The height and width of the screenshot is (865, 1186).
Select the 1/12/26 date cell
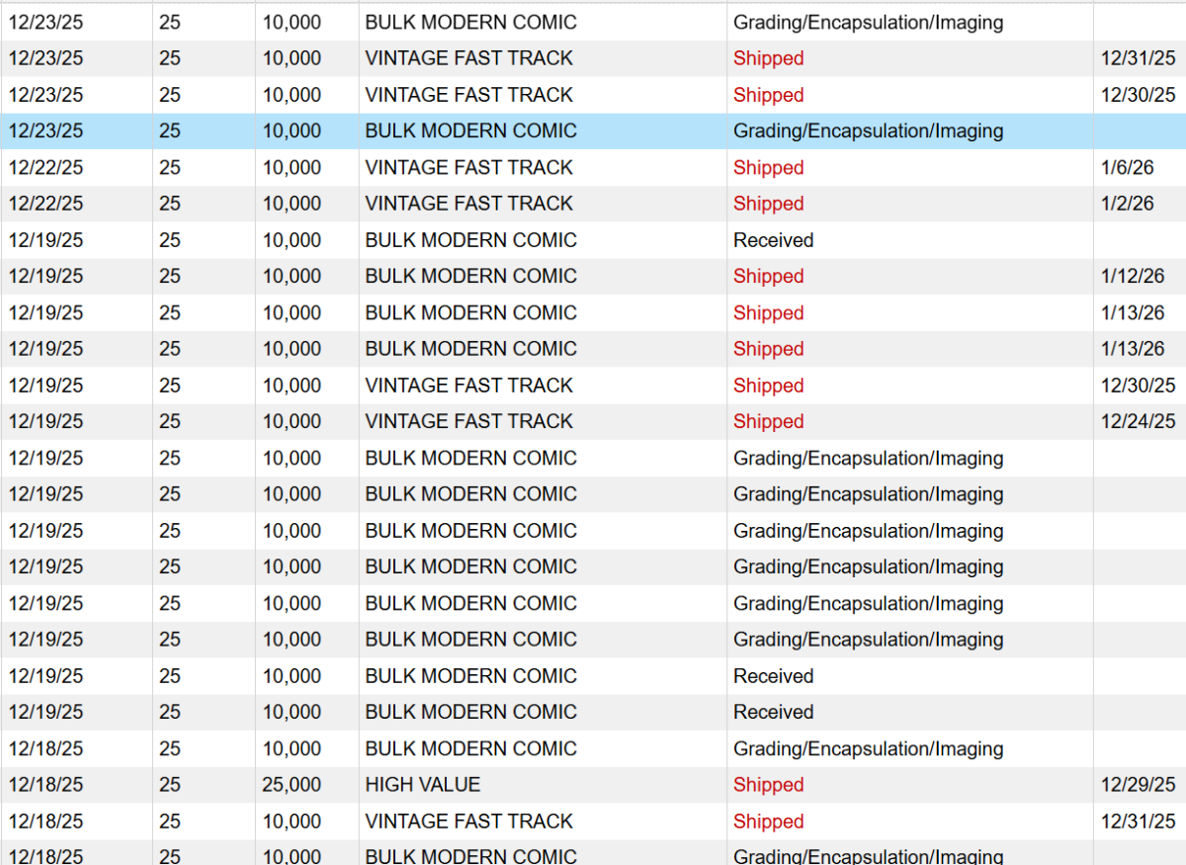tap(1133, 277)
